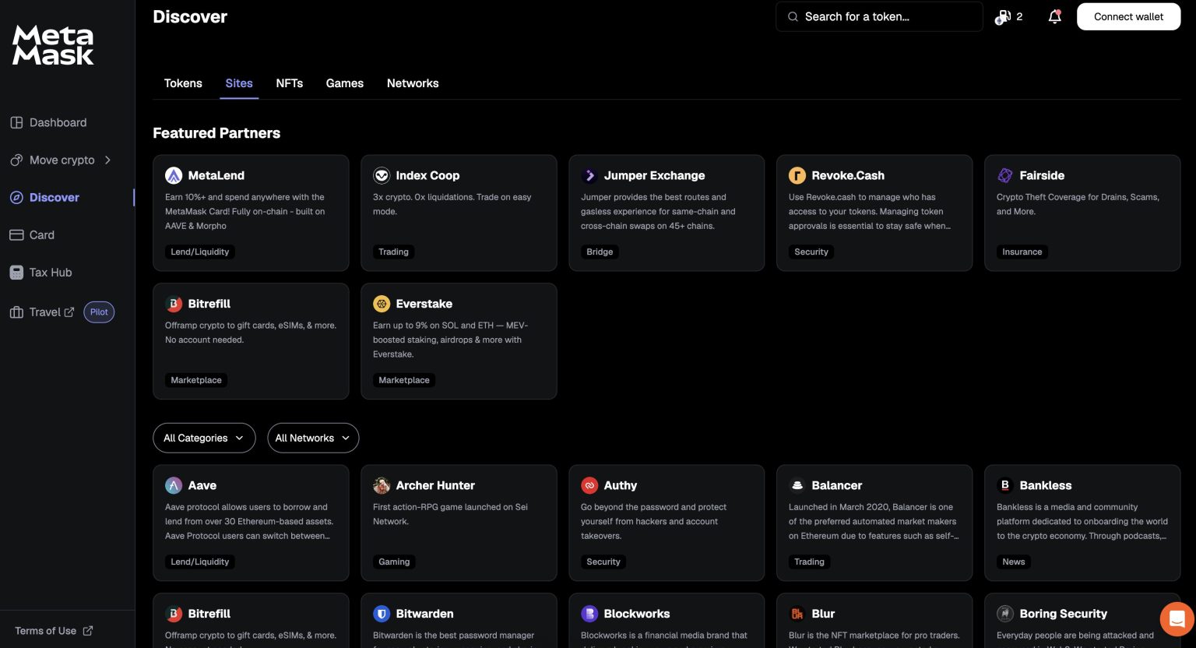Expand the Move crypto menu
Screen dimensions: 1196x648
click(x=62, y=160)
